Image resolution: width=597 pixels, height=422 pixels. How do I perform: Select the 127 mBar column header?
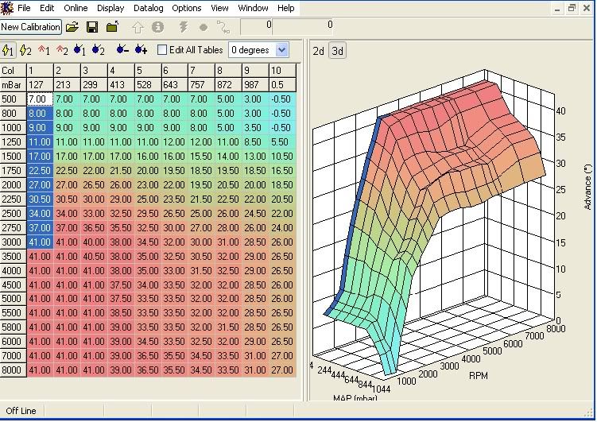40,85
